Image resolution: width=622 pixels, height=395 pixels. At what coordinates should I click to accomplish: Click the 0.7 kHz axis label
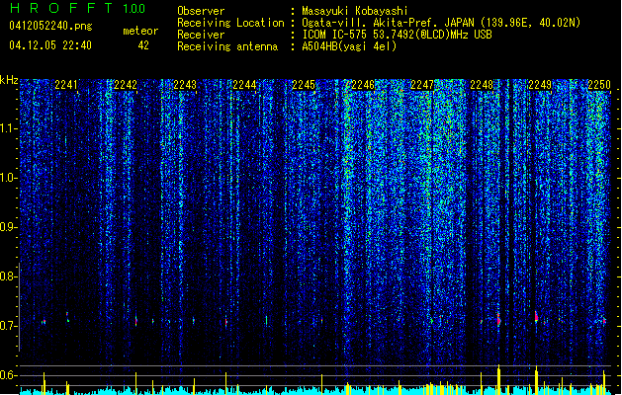[x=8, y=326]
